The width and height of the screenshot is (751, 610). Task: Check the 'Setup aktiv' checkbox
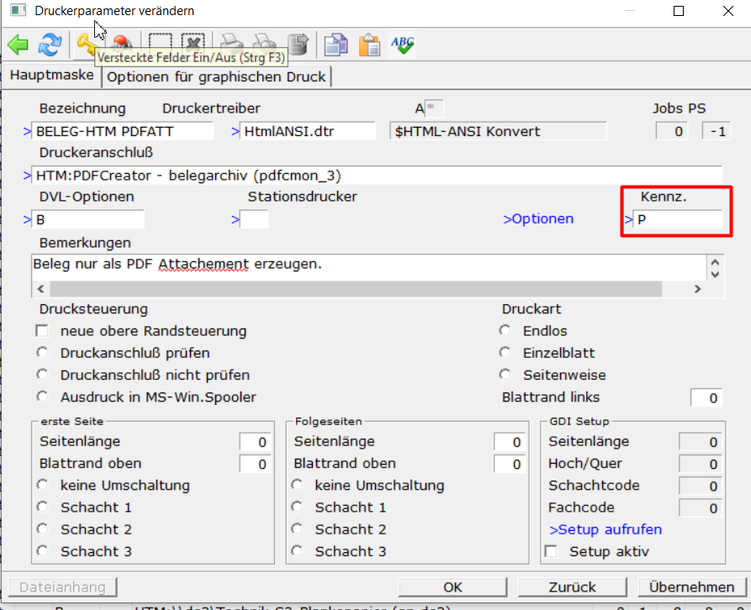point(552,552)
